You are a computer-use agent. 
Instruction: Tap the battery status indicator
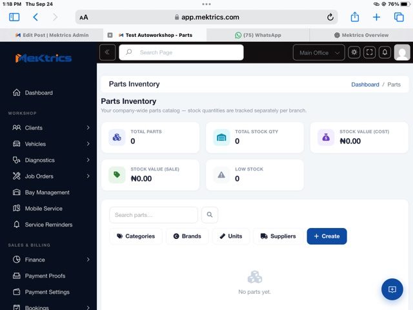(405, 4)
